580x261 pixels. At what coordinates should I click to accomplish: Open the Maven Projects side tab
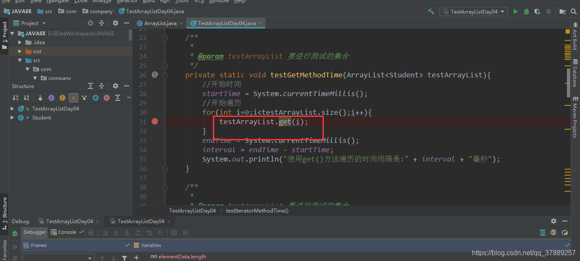coord(575,117)
